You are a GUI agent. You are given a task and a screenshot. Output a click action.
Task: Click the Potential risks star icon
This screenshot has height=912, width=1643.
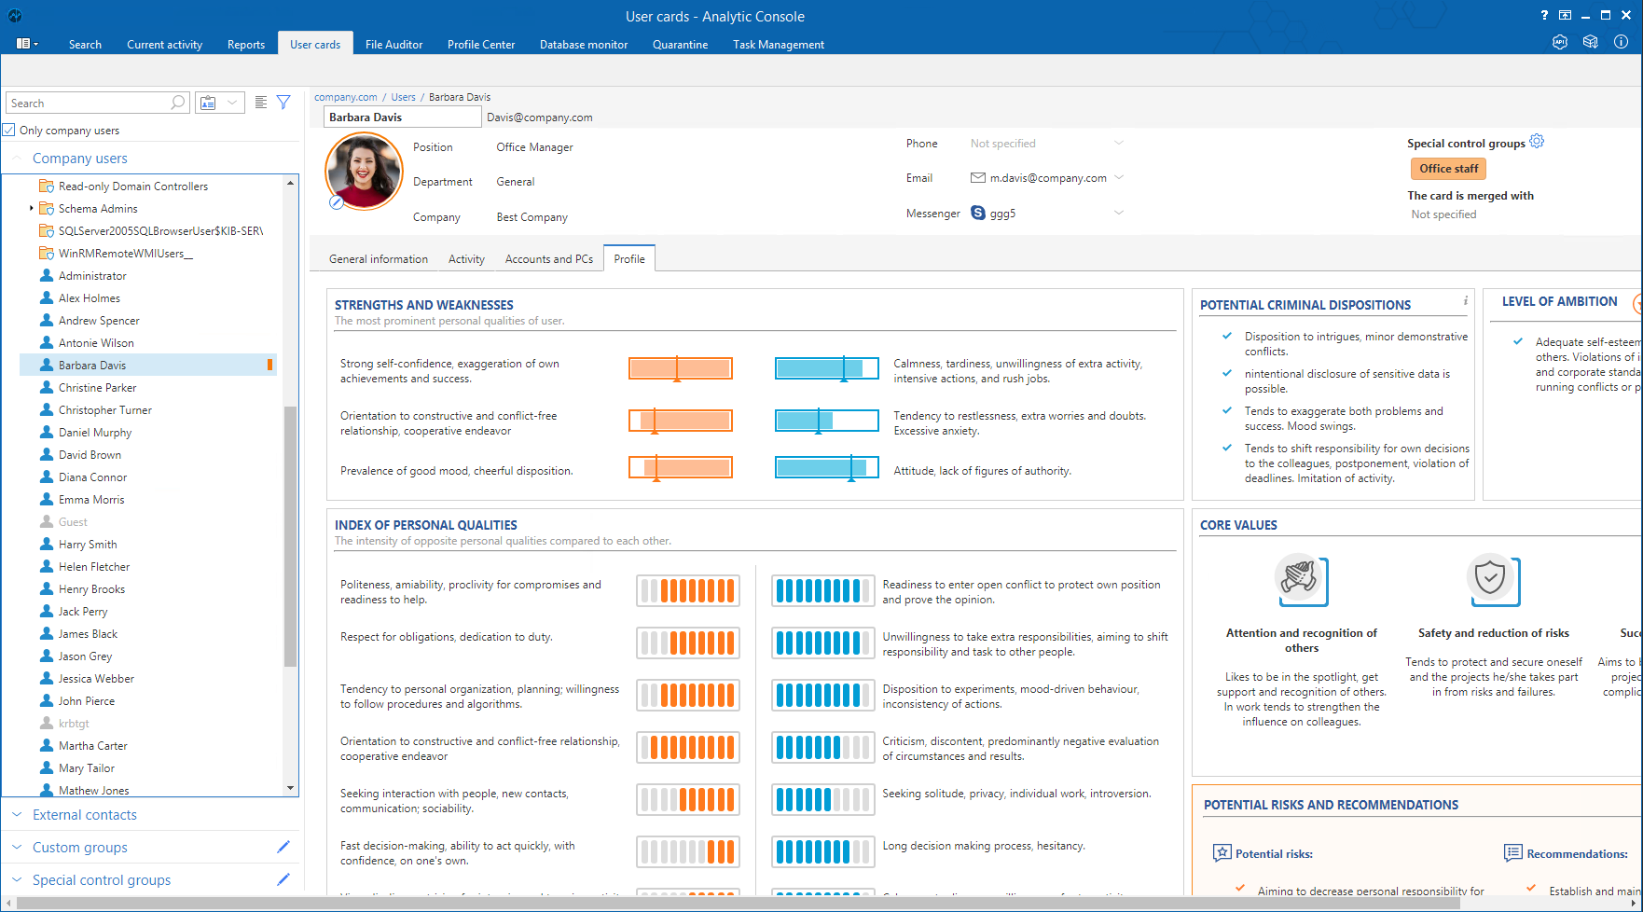[1222, 853]
